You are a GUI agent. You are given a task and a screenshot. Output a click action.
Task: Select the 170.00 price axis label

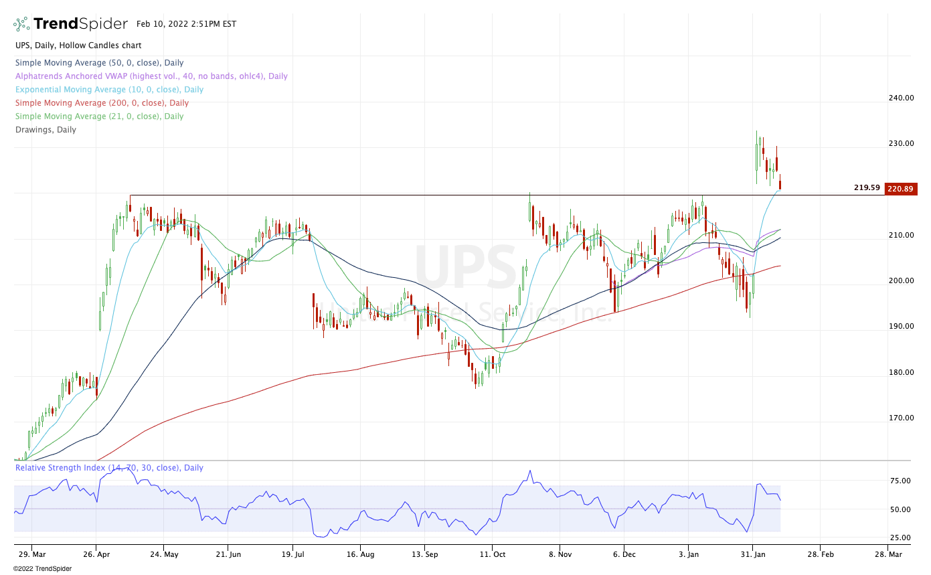point(901,418)
